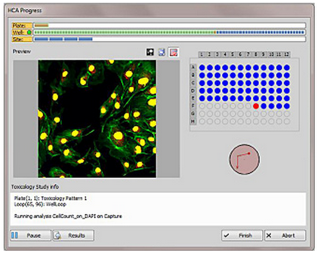Screen dimensions: 317x253
Task: Click the Well progress bar
Action: [169, 32]
